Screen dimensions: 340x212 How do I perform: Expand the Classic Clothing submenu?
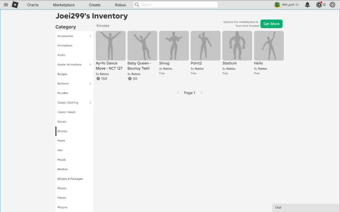[90, 102]
